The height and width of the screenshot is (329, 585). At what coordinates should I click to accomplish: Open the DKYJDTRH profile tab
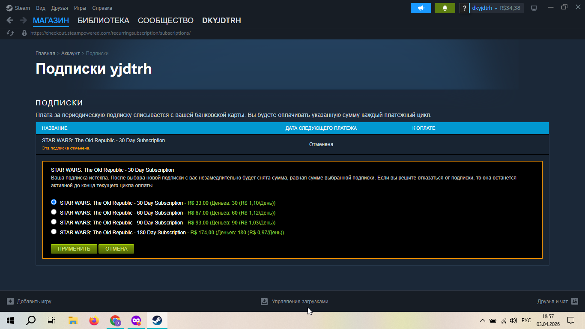[x=221, y=21]
